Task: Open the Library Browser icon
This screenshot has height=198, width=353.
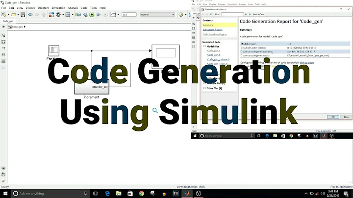Action: pyautogui.click(x=51, y=15)
